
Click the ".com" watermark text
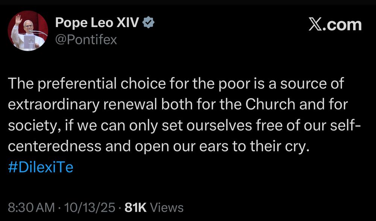pyautogui.click(x=343, y=25)
